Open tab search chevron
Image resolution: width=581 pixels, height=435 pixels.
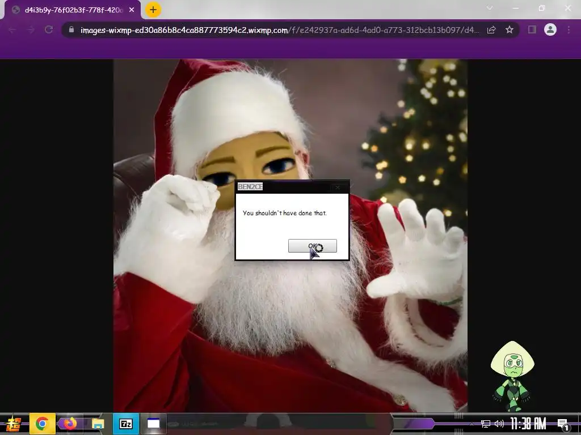point(490,8)
